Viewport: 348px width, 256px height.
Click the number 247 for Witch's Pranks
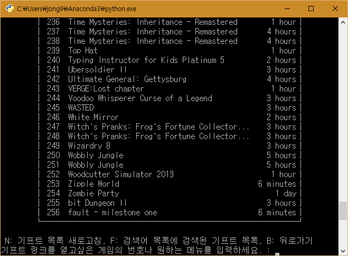[53, 127]
